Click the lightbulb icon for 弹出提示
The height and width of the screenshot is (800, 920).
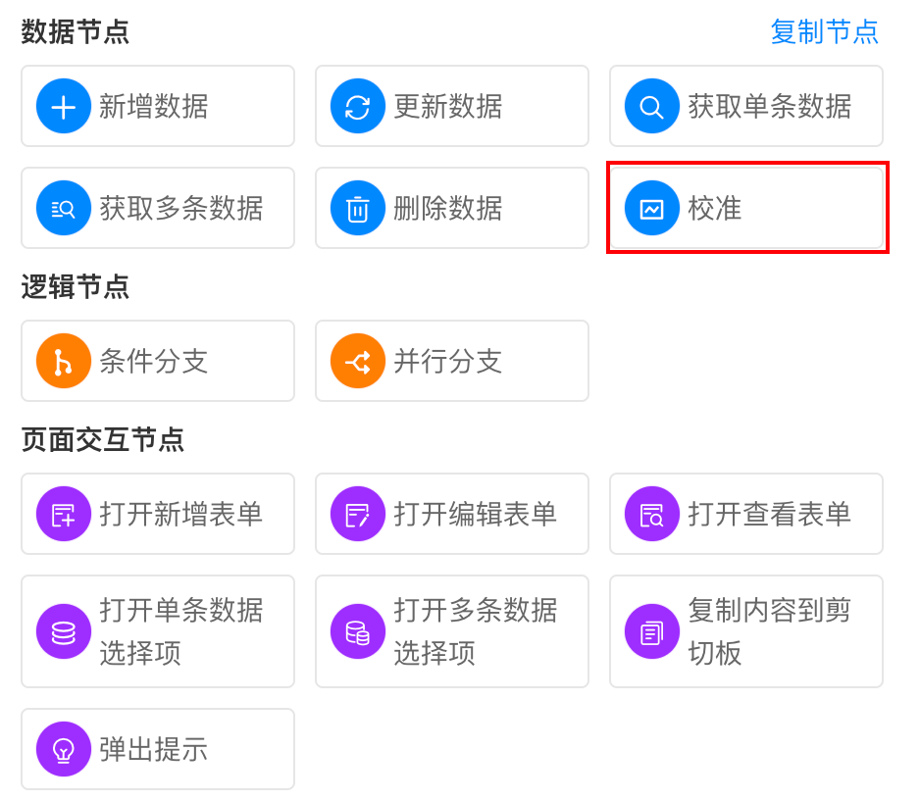[64, 749]
